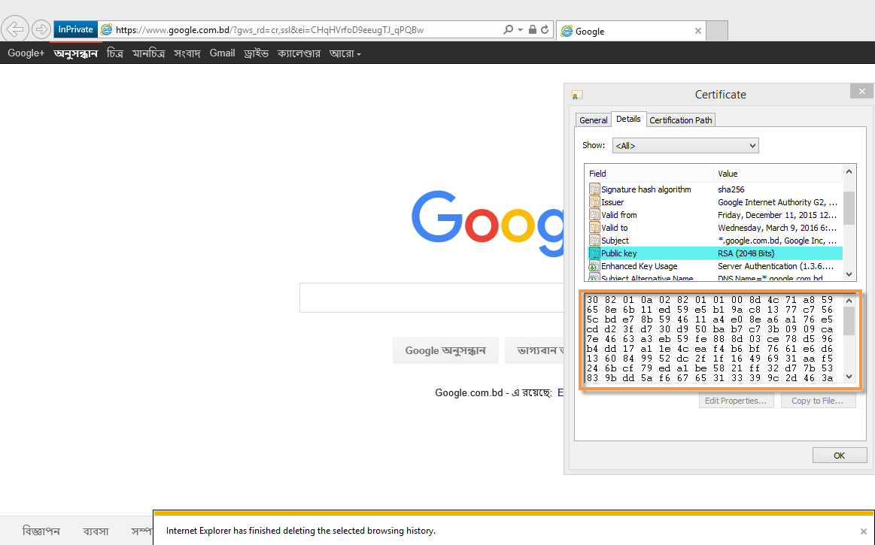Screen dimensions: 875x545
Task: Select the Valid to field icon
Action: [594, 228]
